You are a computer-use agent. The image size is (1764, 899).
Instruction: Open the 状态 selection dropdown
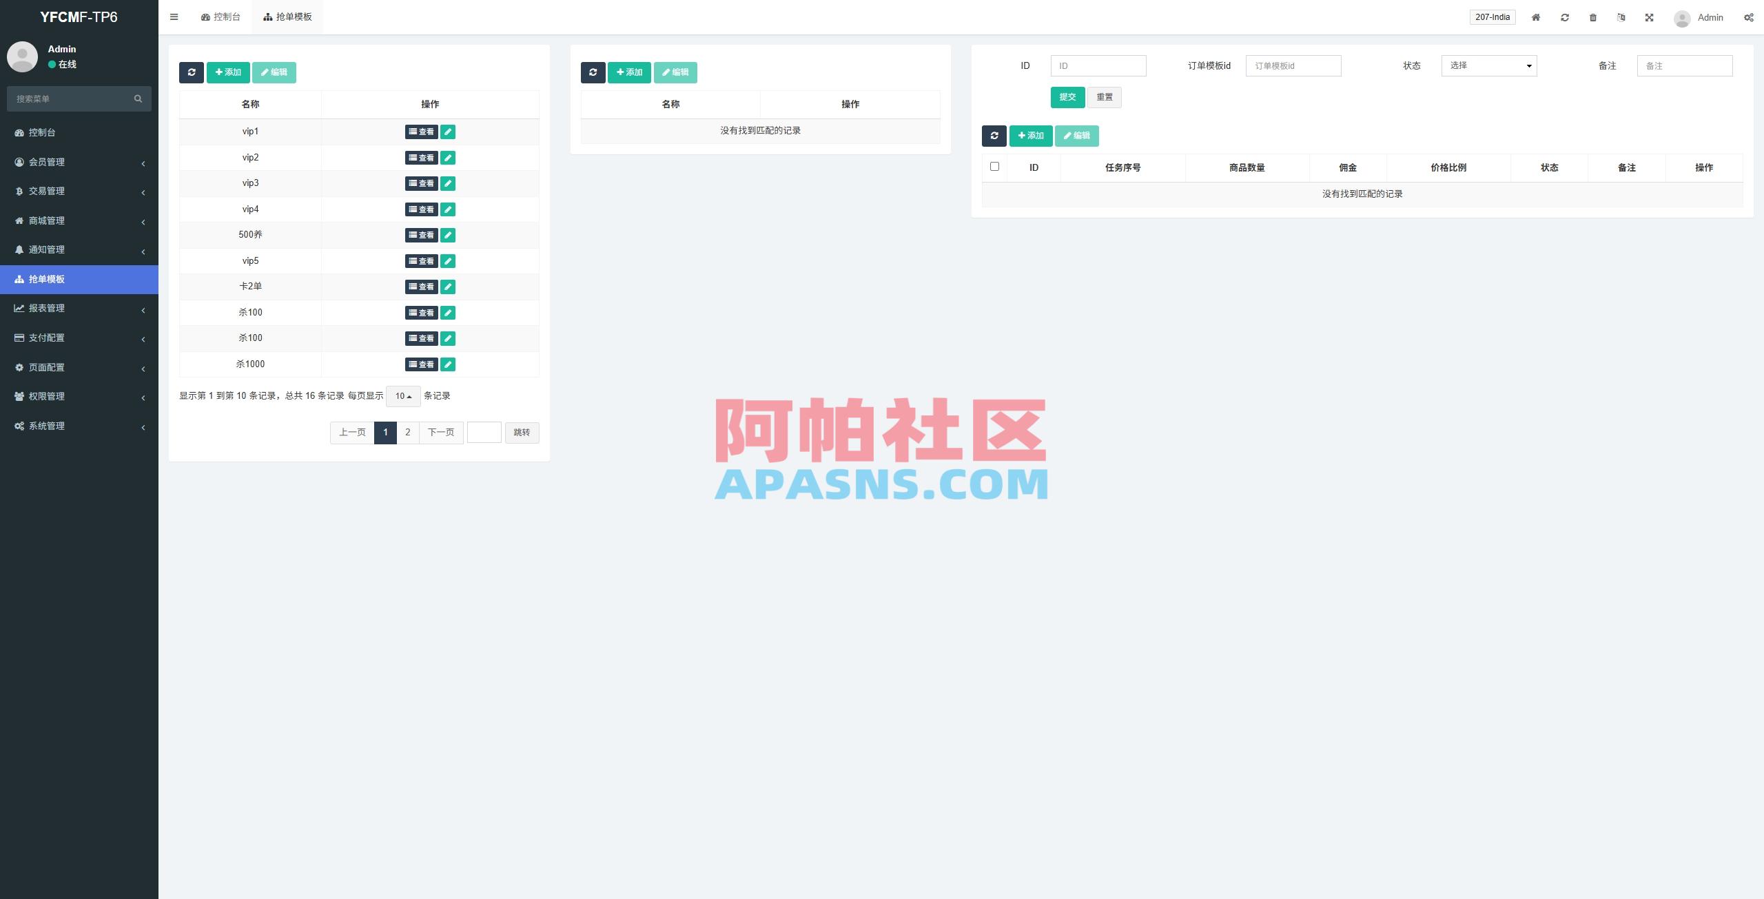(x=1488, y=65)
